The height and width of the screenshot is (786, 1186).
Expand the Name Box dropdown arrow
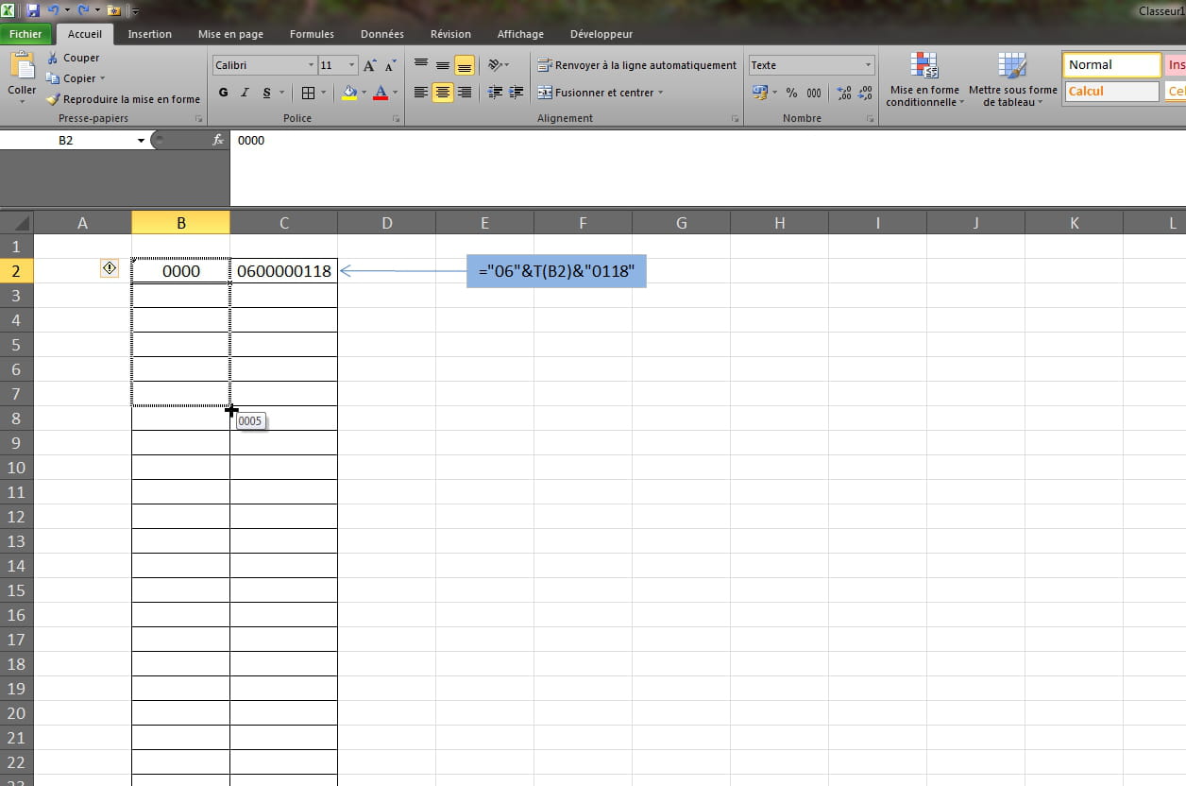[x=142, y=141]
